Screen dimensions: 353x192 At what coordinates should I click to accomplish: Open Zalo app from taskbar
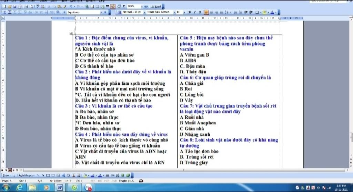pyautogui.click(x=88, y=188)
